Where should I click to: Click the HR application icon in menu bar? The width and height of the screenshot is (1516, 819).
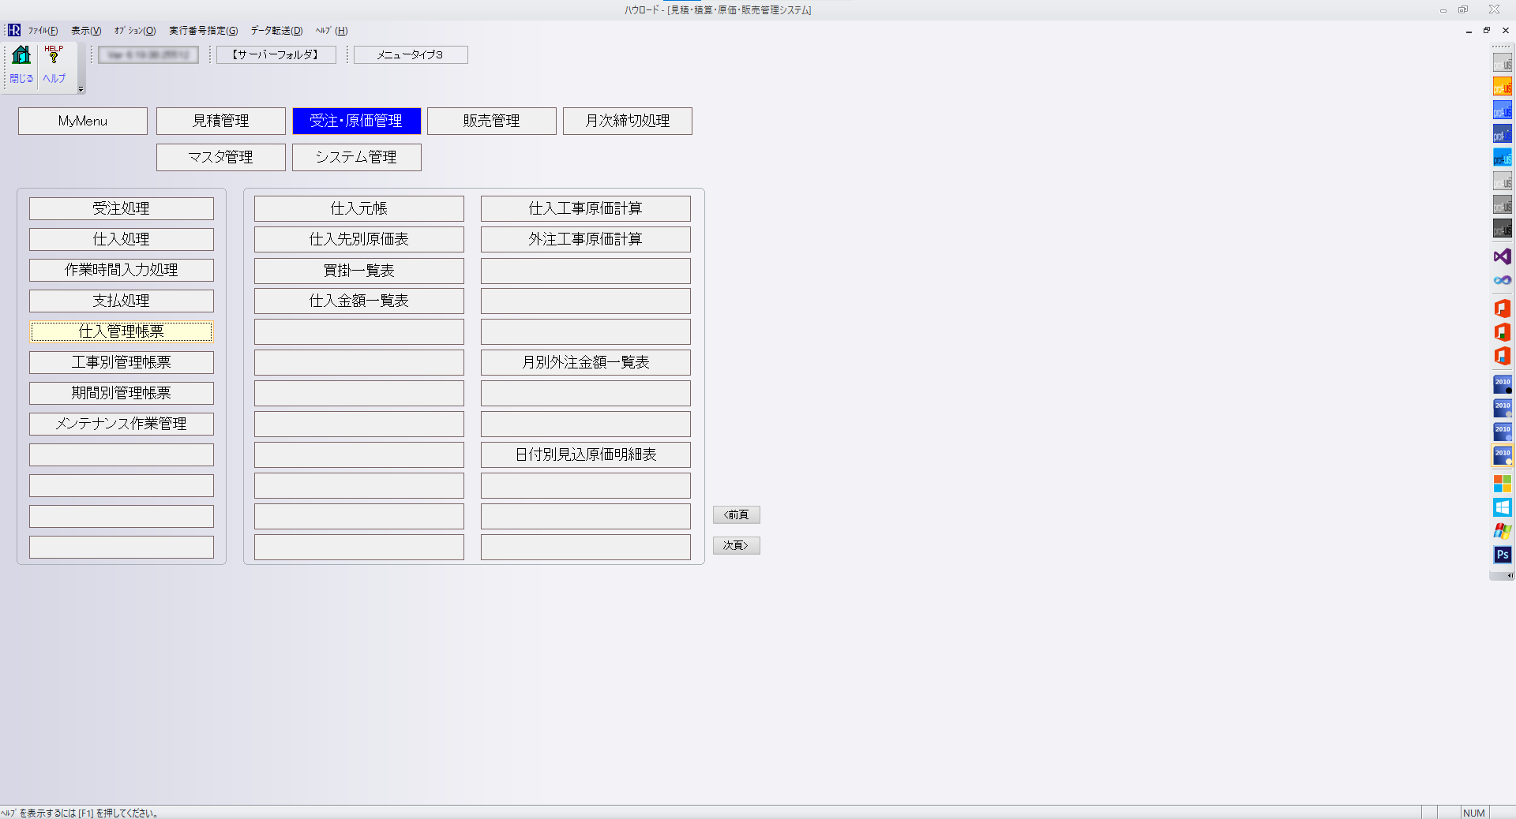coord(14,31)
